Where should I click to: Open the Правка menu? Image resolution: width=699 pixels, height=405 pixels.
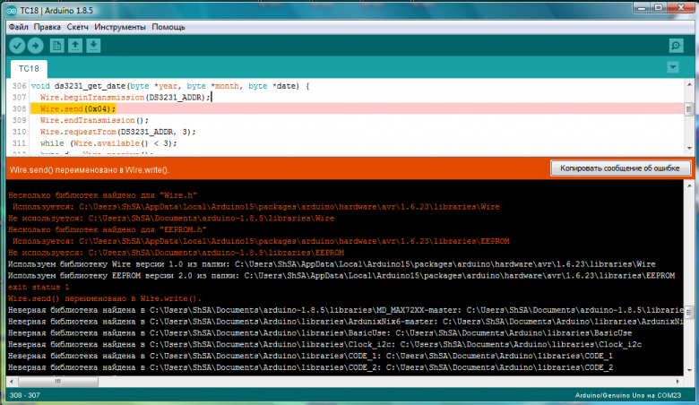[x=47, y=27]
